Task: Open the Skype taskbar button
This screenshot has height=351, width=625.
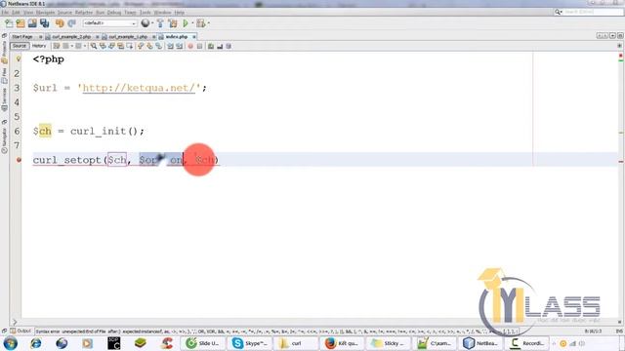Action: click(250, 343)
